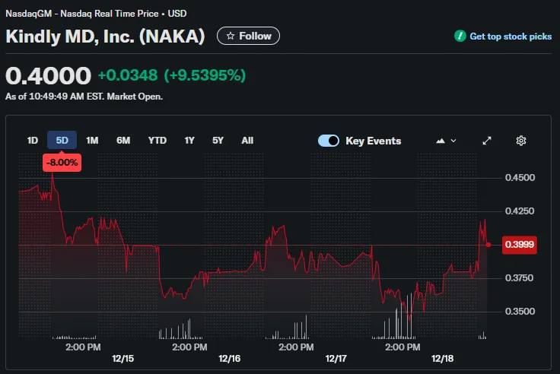560x374 pixels.
Task: Click the 0.4500 axis label
Action: point(520,178)
